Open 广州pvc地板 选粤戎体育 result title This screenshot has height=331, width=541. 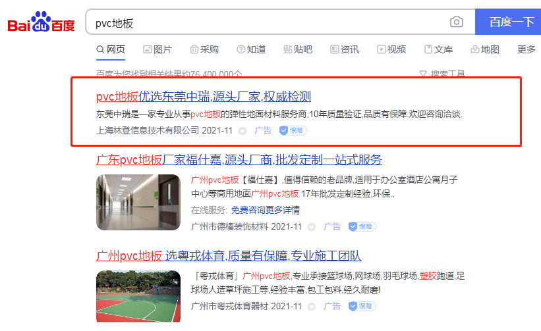point(229,256)
